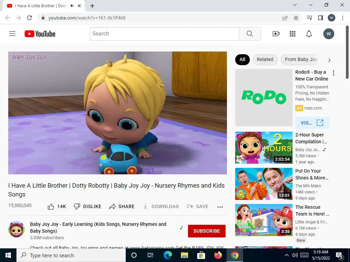Image resolution: width=350 pixels, height=262 pixels.
Task: Open more actions ellipsis below video
Action: pos(220,207)
